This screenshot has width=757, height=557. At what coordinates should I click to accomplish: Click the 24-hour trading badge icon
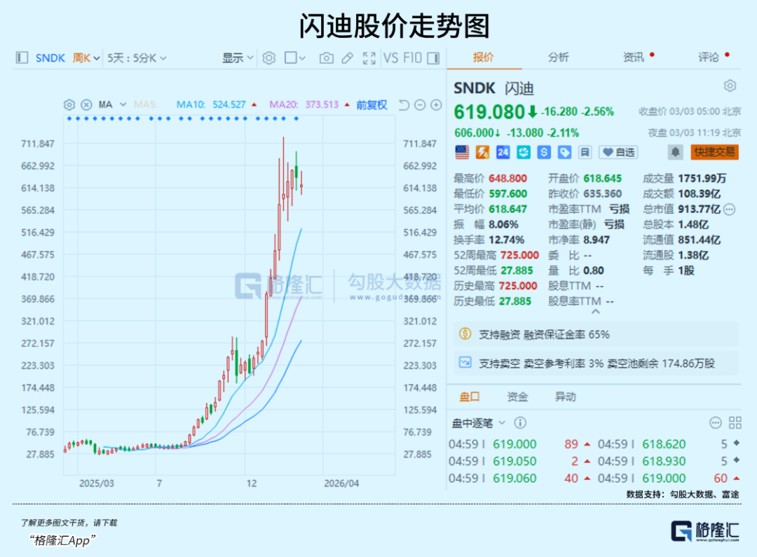pyautogui.click(x=503, y=152)
